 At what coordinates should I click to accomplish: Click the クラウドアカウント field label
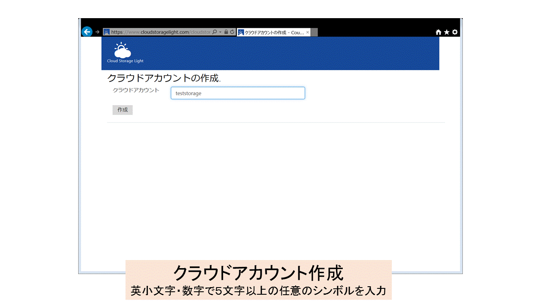pyautogui.click(x=136, y=90)
